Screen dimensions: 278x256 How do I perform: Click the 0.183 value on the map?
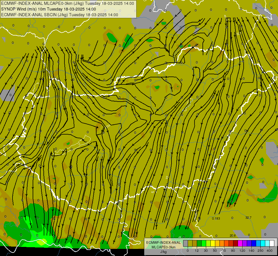(x=216, y=218)
